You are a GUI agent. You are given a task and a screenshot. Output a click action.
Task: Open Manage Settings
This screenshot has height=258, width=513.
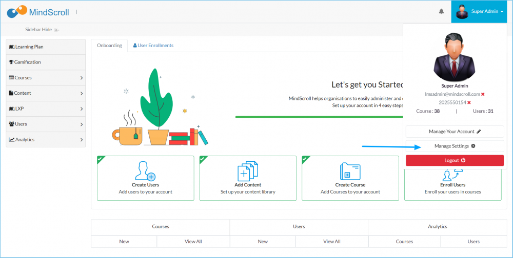point(455,146)
